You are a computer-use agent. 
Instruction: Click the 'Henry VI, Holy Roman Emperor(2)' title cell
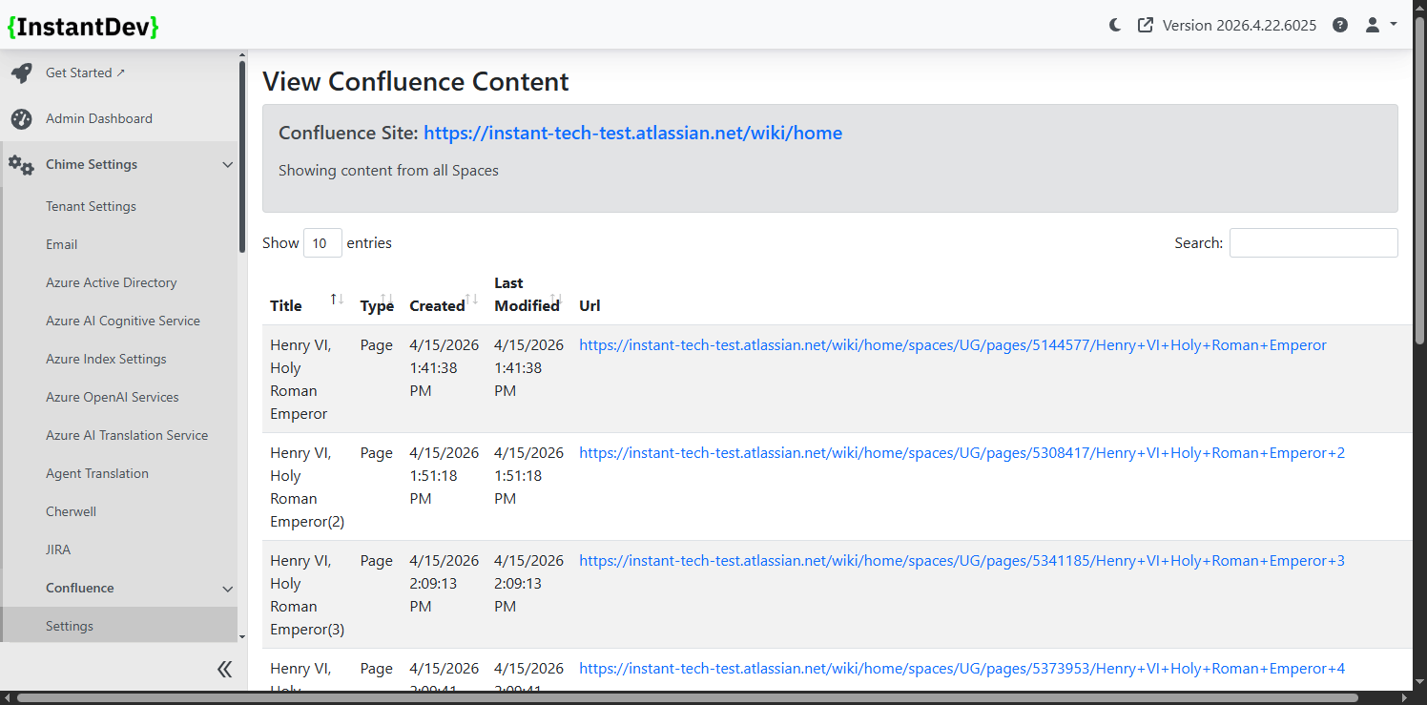307,487
